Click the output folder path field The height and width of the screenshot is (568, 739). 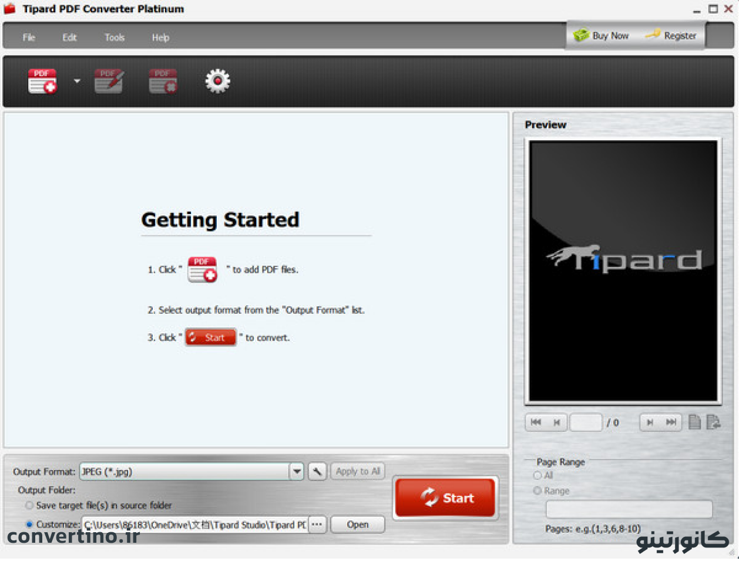195,525
